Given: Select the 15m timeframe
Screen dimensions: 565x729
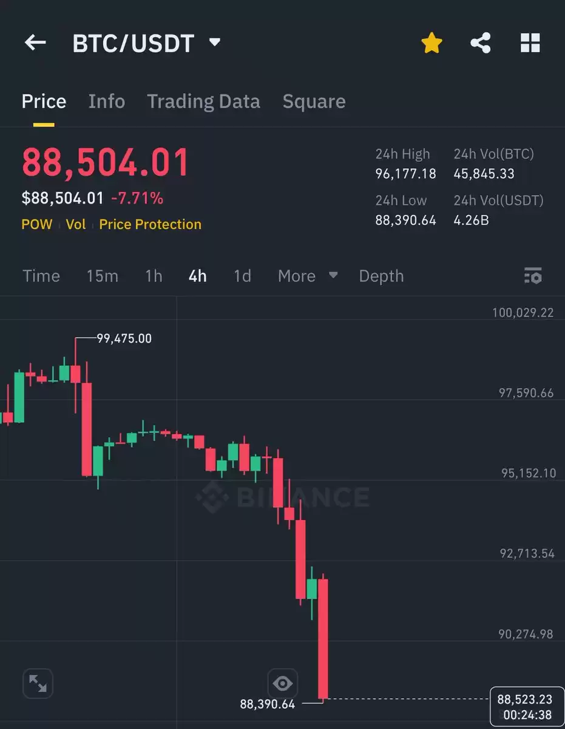Looking at the screenshot, I should [102, 276].
